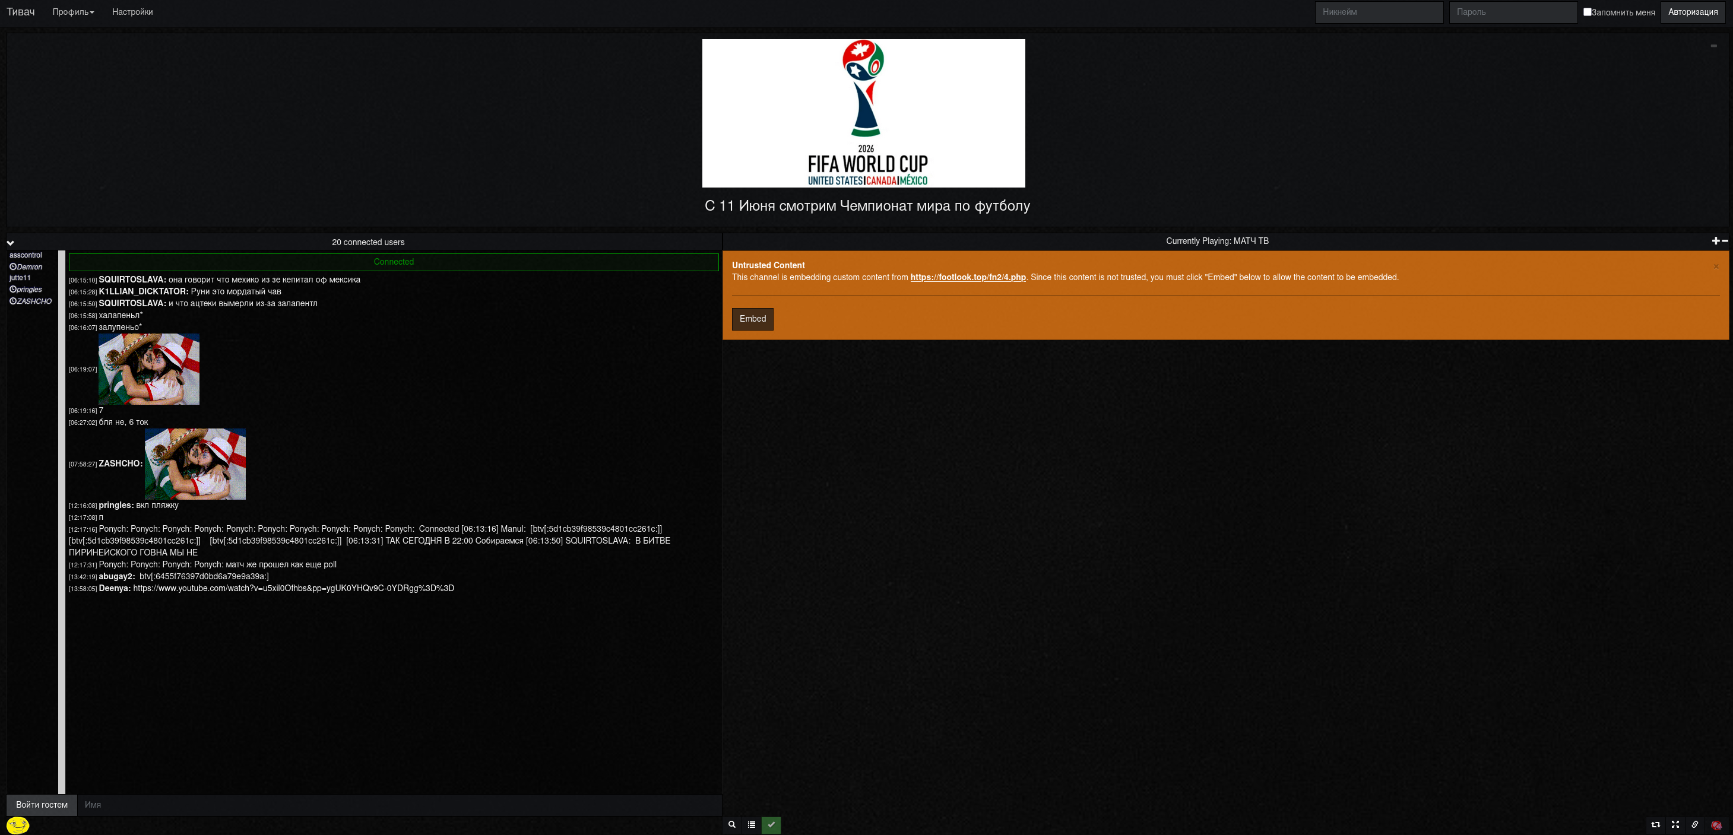The height and width of the screenshot is (835, 1733).
Task: Open the image posted by ZASHCHO
Action: point(195,464)
